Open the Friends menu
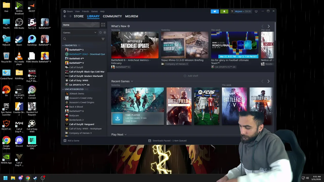The image size is (324, 182). click(85, 11)
